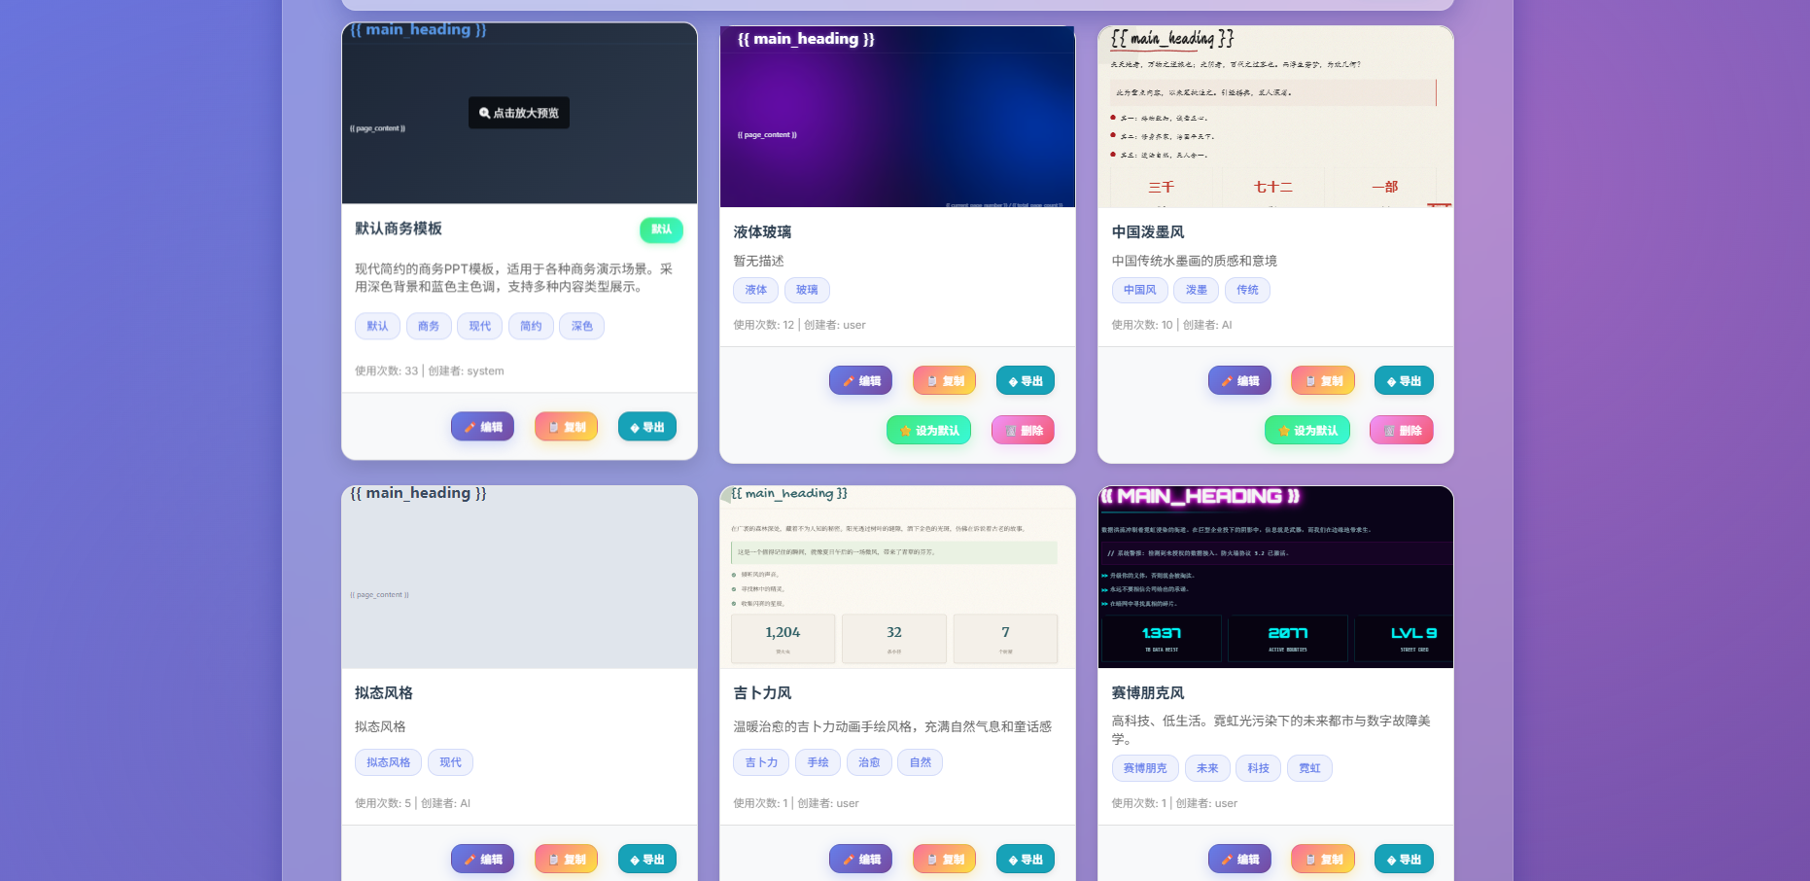Export the 赛博朋克风 template

pyautogui.click(x=1403, y=859)
